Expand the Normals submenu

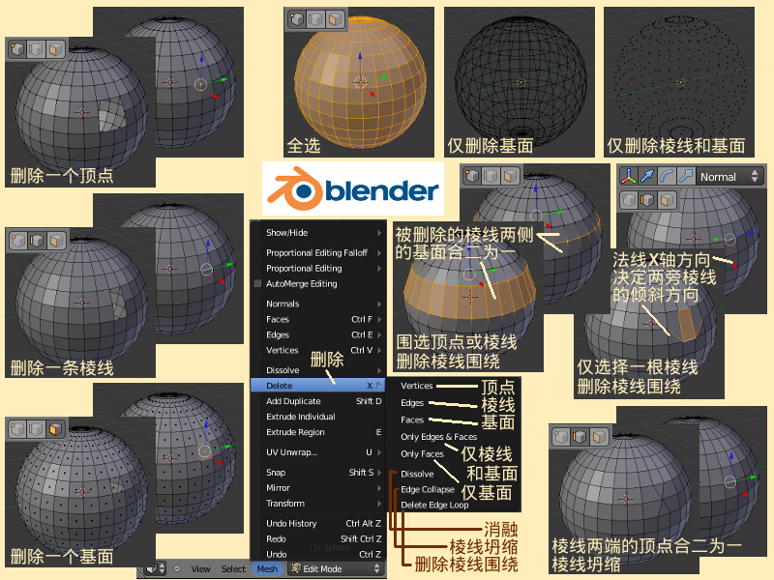(x=318, y=304)
